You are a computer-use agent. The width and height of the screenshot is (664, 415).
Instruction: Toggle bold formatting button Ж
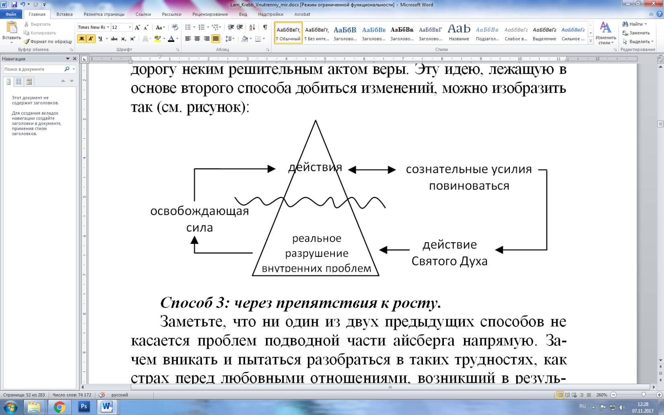point(82,39)
